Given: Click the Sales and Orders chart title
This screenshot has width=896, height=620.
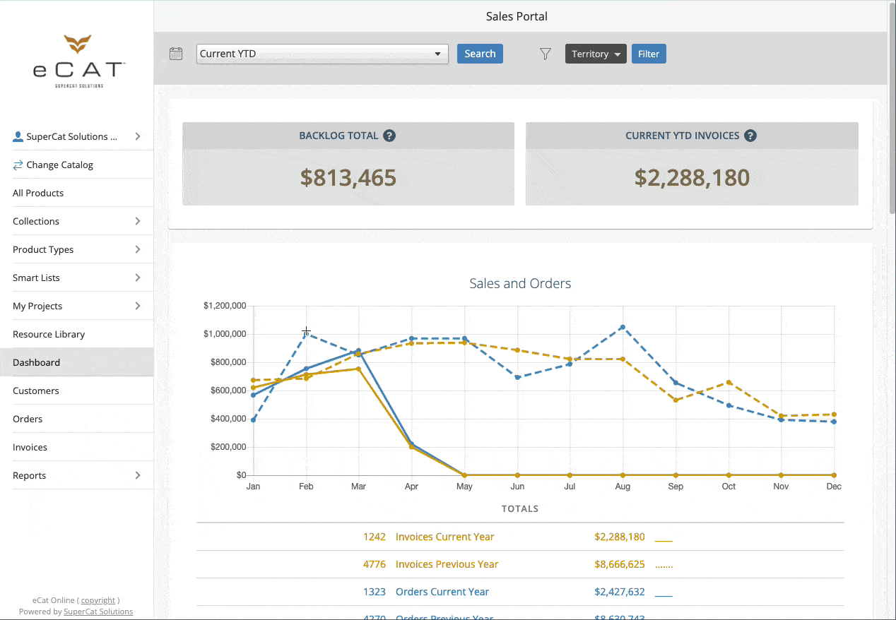Looking at the screenshot, I should coord(520,283).
